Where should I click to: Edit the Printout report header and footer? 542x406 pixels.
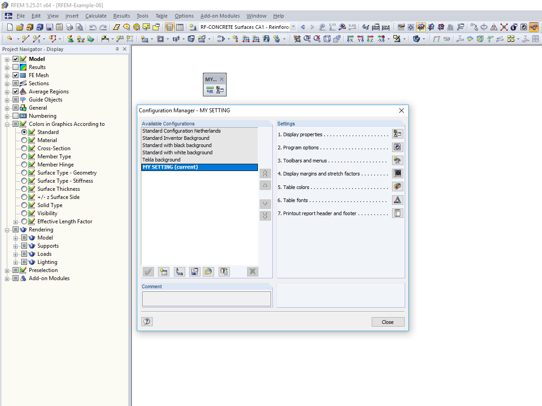pyautogui.click(x=397, y=213)
